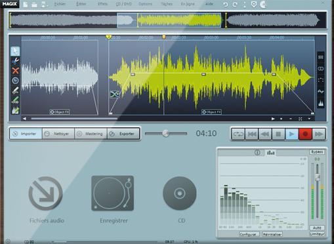Click the zoom in plus under the track
334x244 pixels.
click(x=282, y=119)
